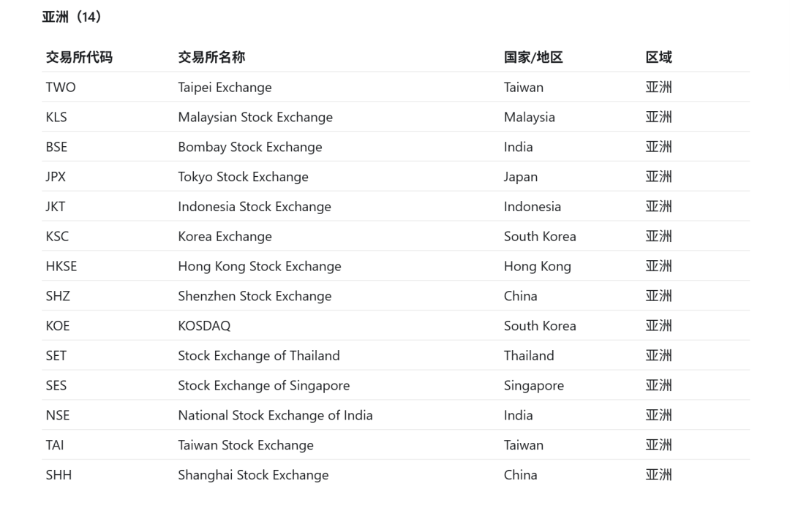
Task: Select Korea Exchange name cell
Action: (225, 237)
